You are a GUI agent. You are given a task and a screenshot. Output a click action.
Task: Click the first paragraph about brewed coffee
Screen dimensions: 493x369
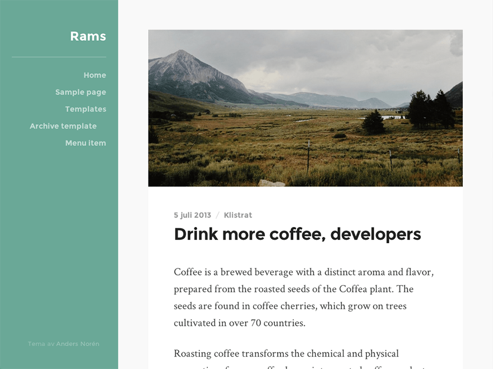(x=303, y=297)
